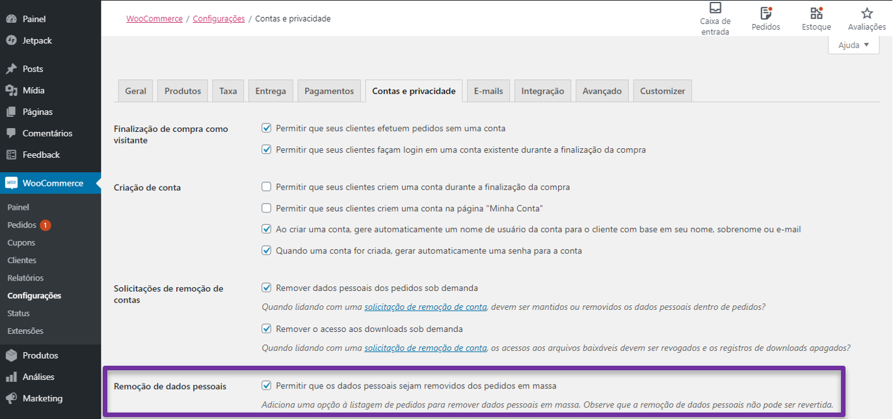Screen dimensions: 893x419
Task: Click the Feedback menu label
Action: [41, 155]
